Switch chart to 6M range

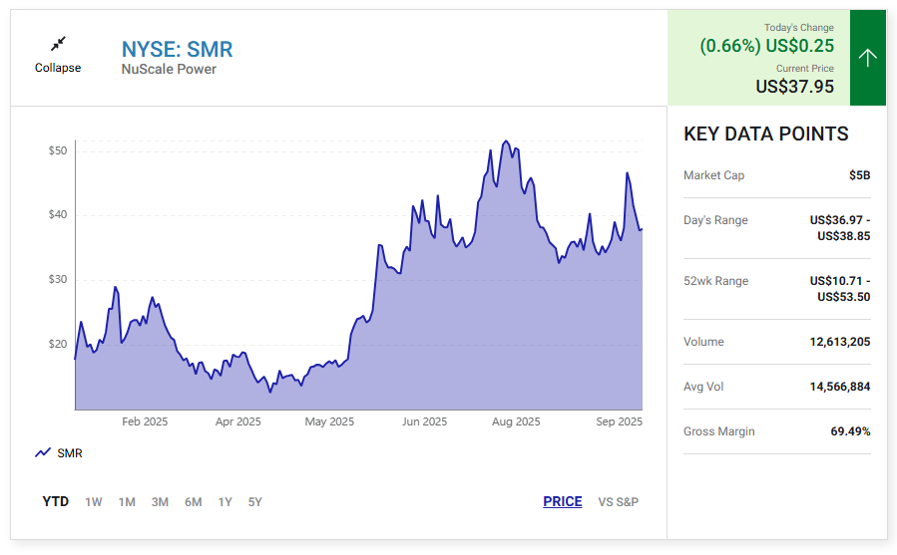click(193, 502)
